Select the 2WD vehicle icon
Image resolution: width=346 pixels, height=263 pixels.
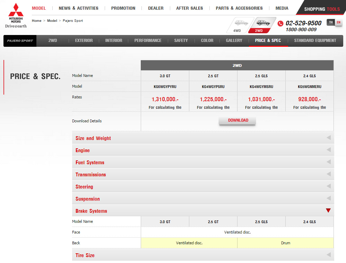(x=262, y=25)
